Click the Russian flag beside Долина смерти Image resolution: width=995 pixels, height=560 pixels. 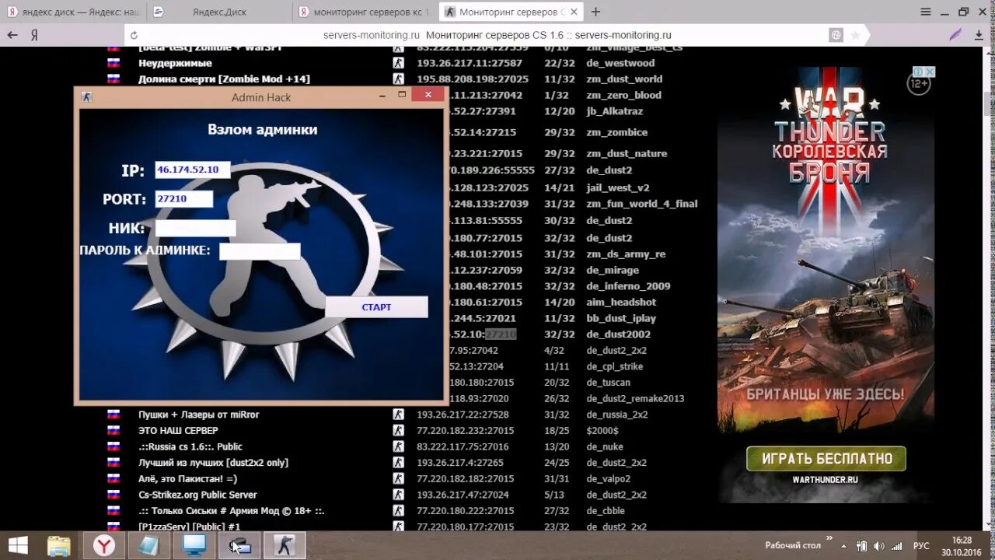tap(113, 79)
